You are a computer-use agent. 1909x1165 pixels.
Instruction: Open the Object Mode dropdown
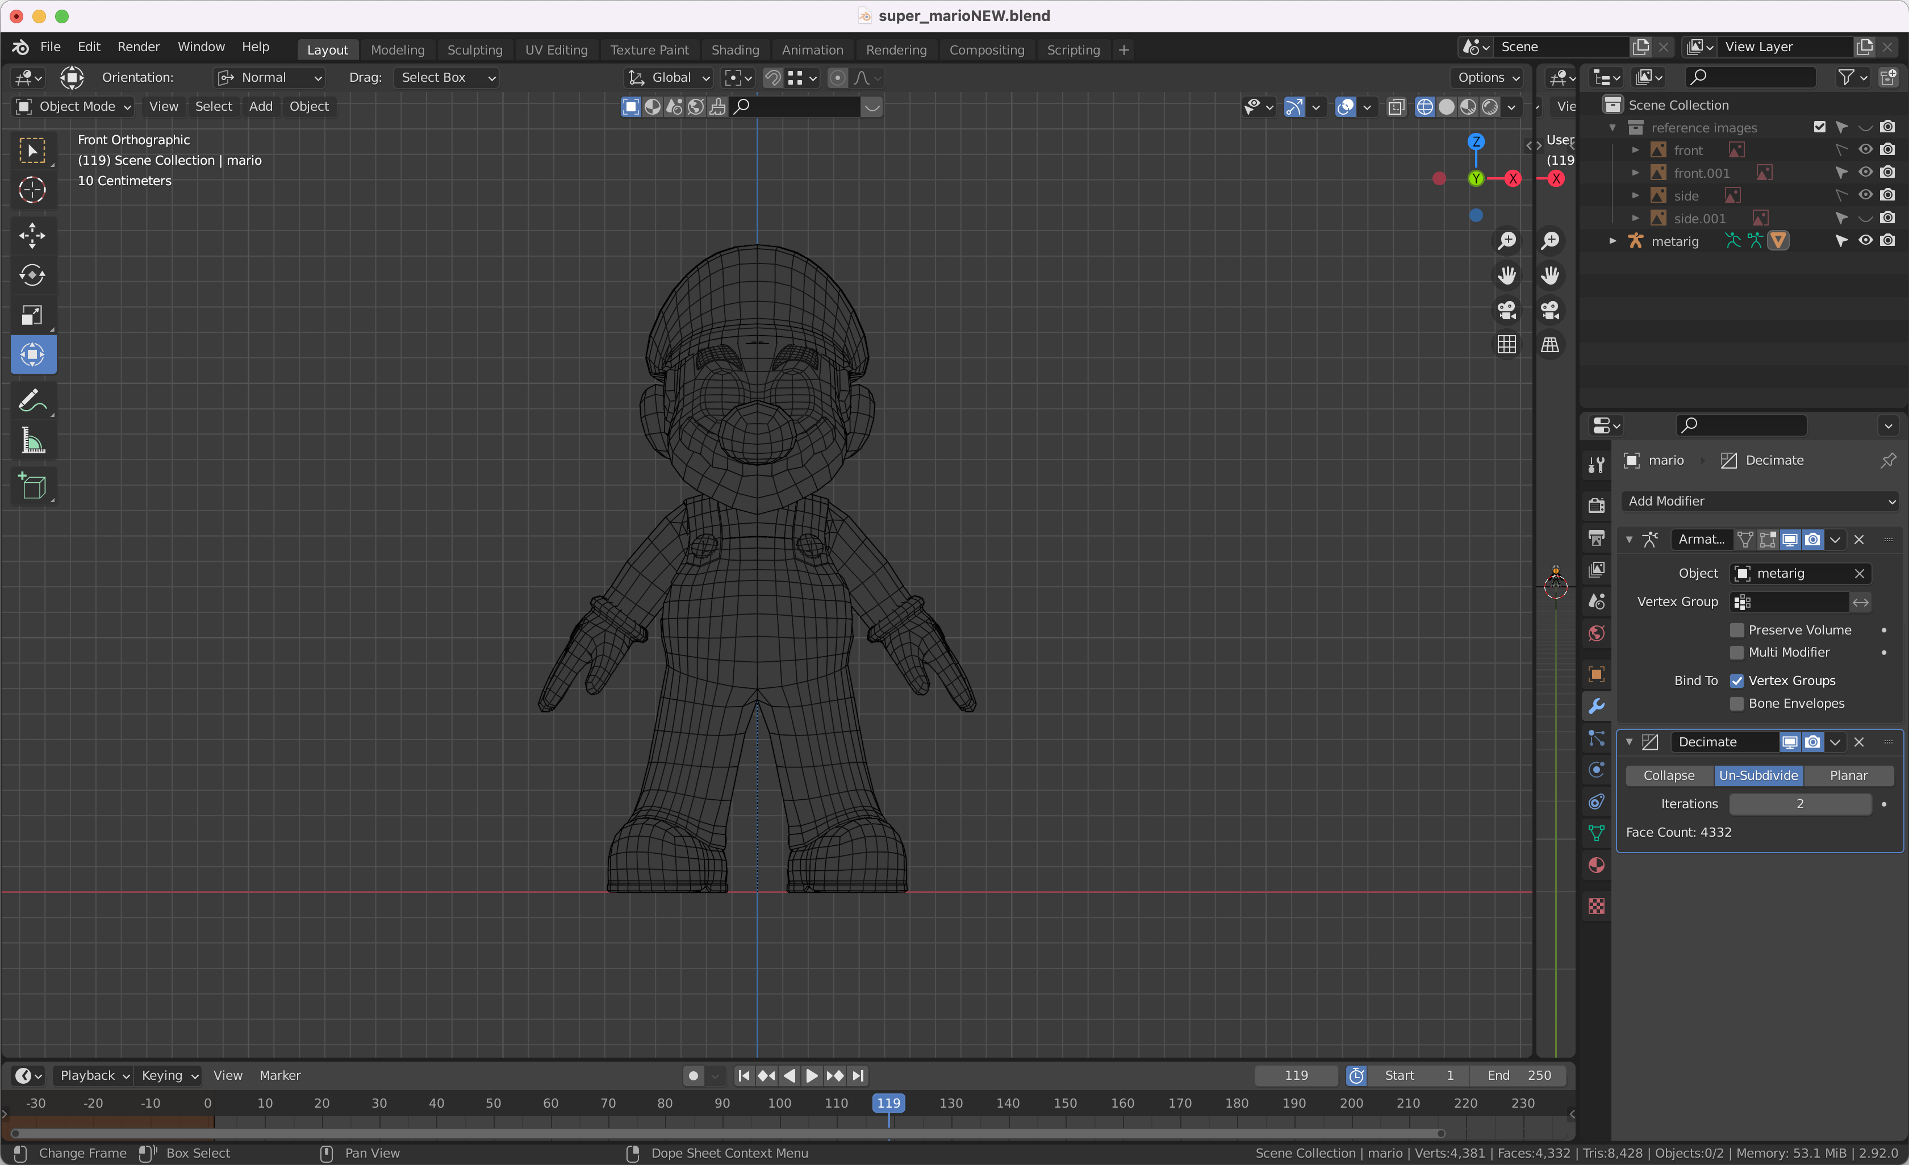[74, 107]
